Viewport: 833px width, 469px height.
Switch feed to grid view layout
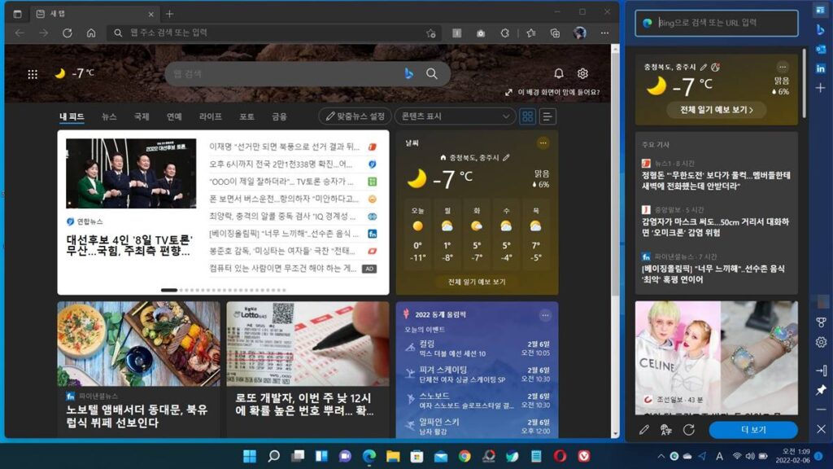(x=528, y=116)
